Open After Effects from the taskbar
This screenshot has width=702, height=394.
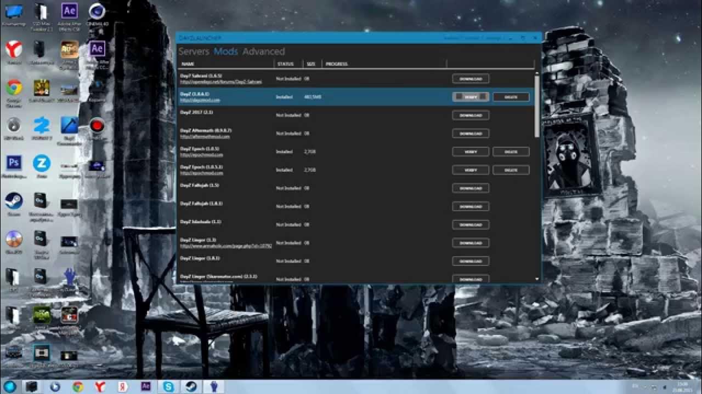click(146, 386)
